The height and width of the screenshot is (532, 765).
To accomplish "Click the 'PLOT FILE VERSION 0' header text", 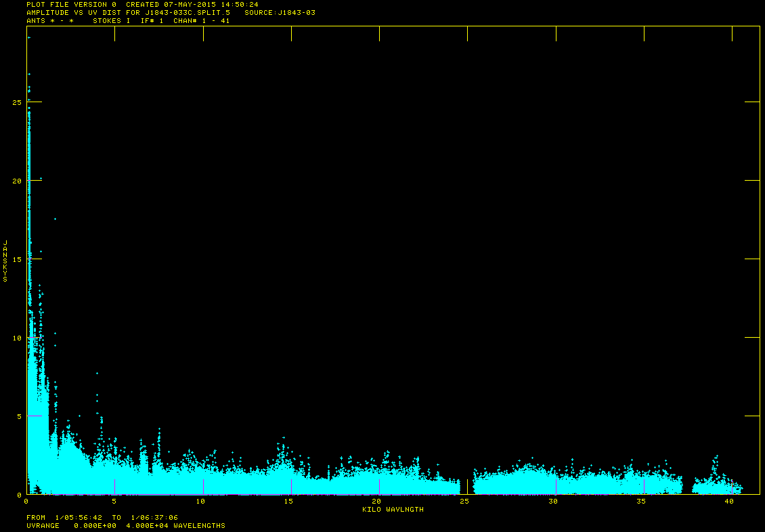I will [x=71, y=4].
